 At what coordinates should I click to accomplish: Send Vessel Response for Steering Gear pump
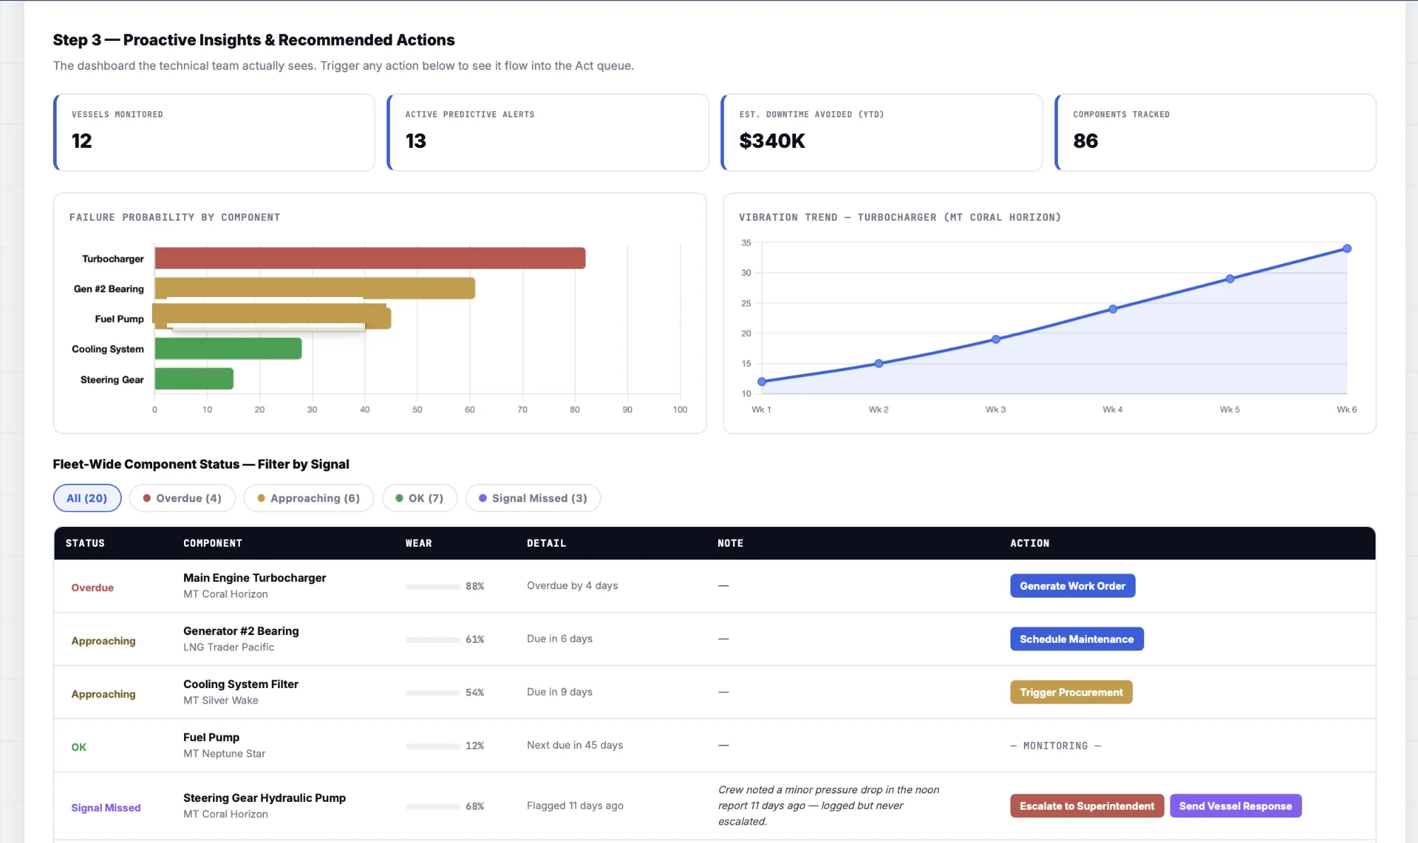tap(1235, 806)
